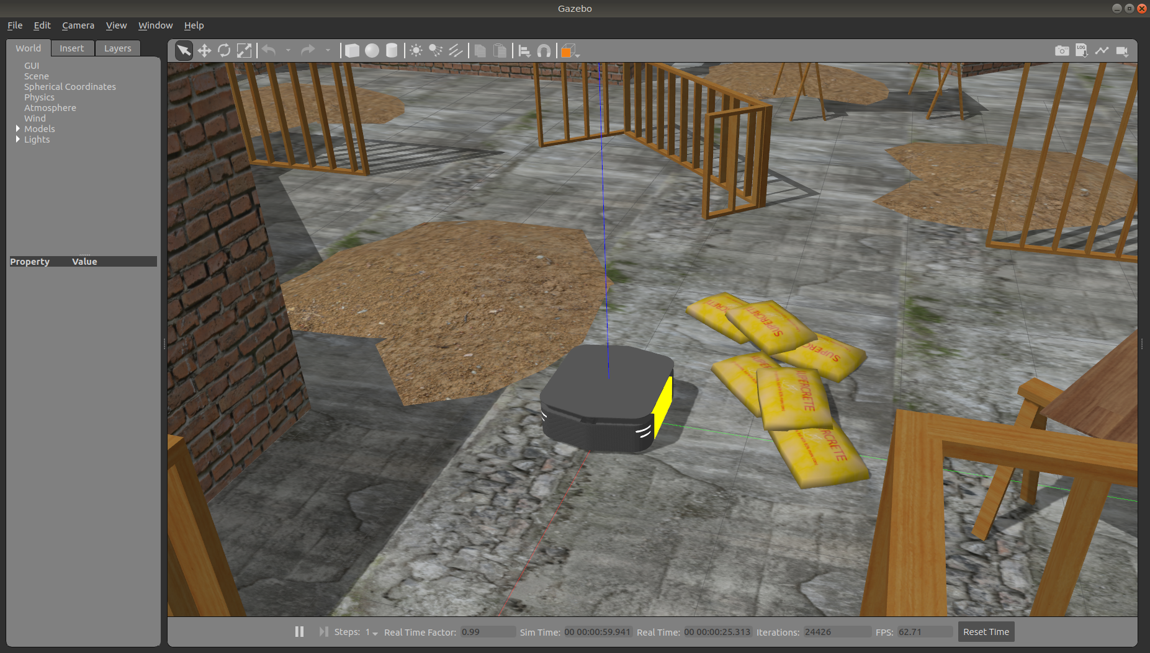The image size is (1150, 653).
Task: Select the Rotate mode tool
Action: (224, 51)
